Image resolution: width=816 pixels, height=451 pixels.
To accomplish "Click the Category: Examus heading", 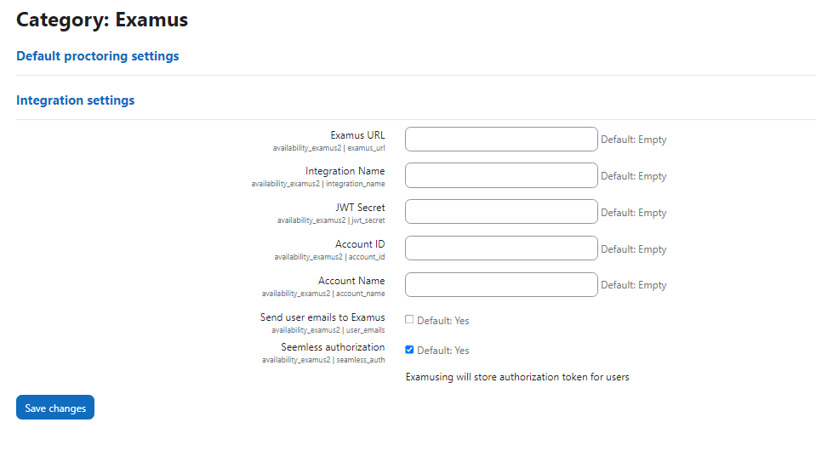I will tap(102, 20).
